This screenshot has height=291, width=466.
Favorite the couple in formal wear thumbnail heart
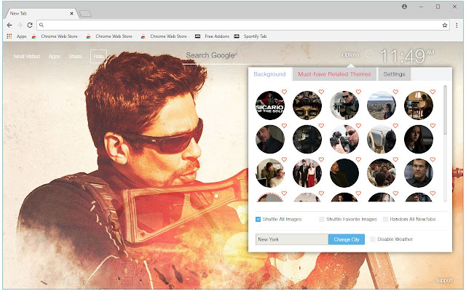pos(321,159)
